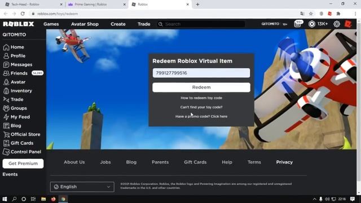Open Avatar Shop in top navigation
The image size is (361, 203).
tap(85, 24)
